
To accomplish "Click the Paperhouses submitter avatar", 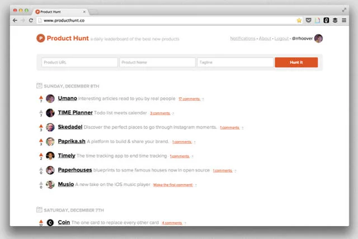I will click(50, 170).
